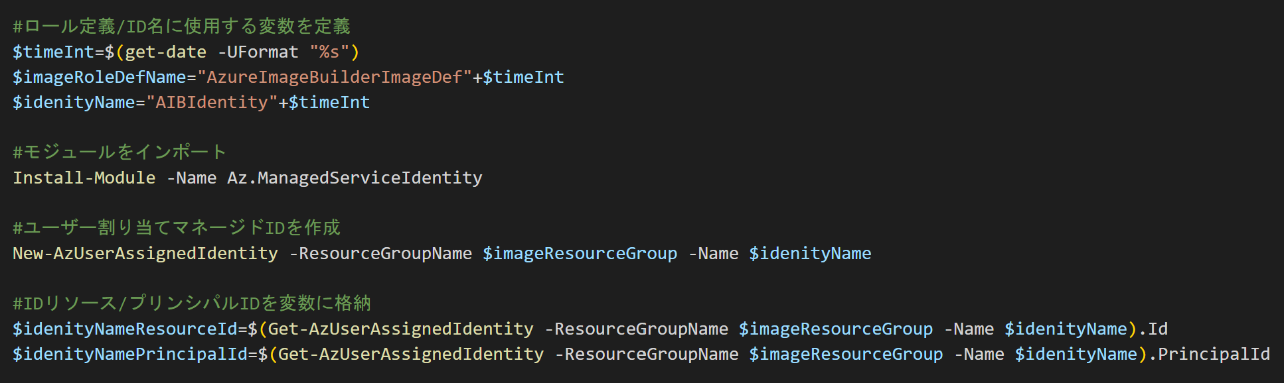Click $imageResourceGroup on the New-AzUserAssignedIdentity line
This screenshot has width=1284, height=383.
(x=580, y=253)
